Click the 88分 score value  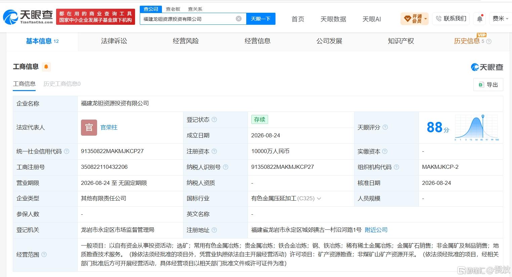click(x=438, y=128)
